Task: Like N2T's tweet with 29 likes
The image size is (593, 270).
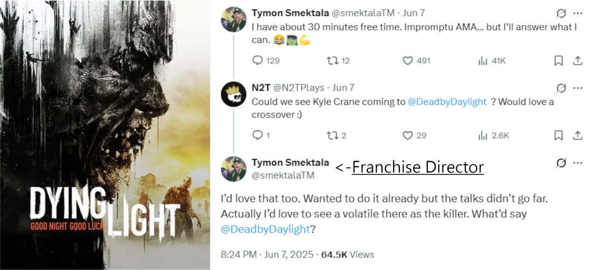Action: [x=414, y=135]
